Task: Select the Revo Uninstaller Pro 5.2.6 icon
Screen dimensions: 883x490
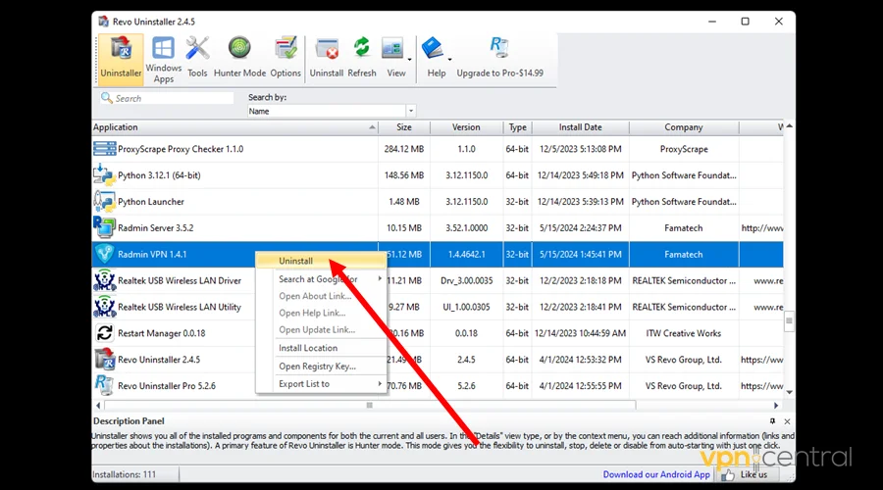Action: 104,385
